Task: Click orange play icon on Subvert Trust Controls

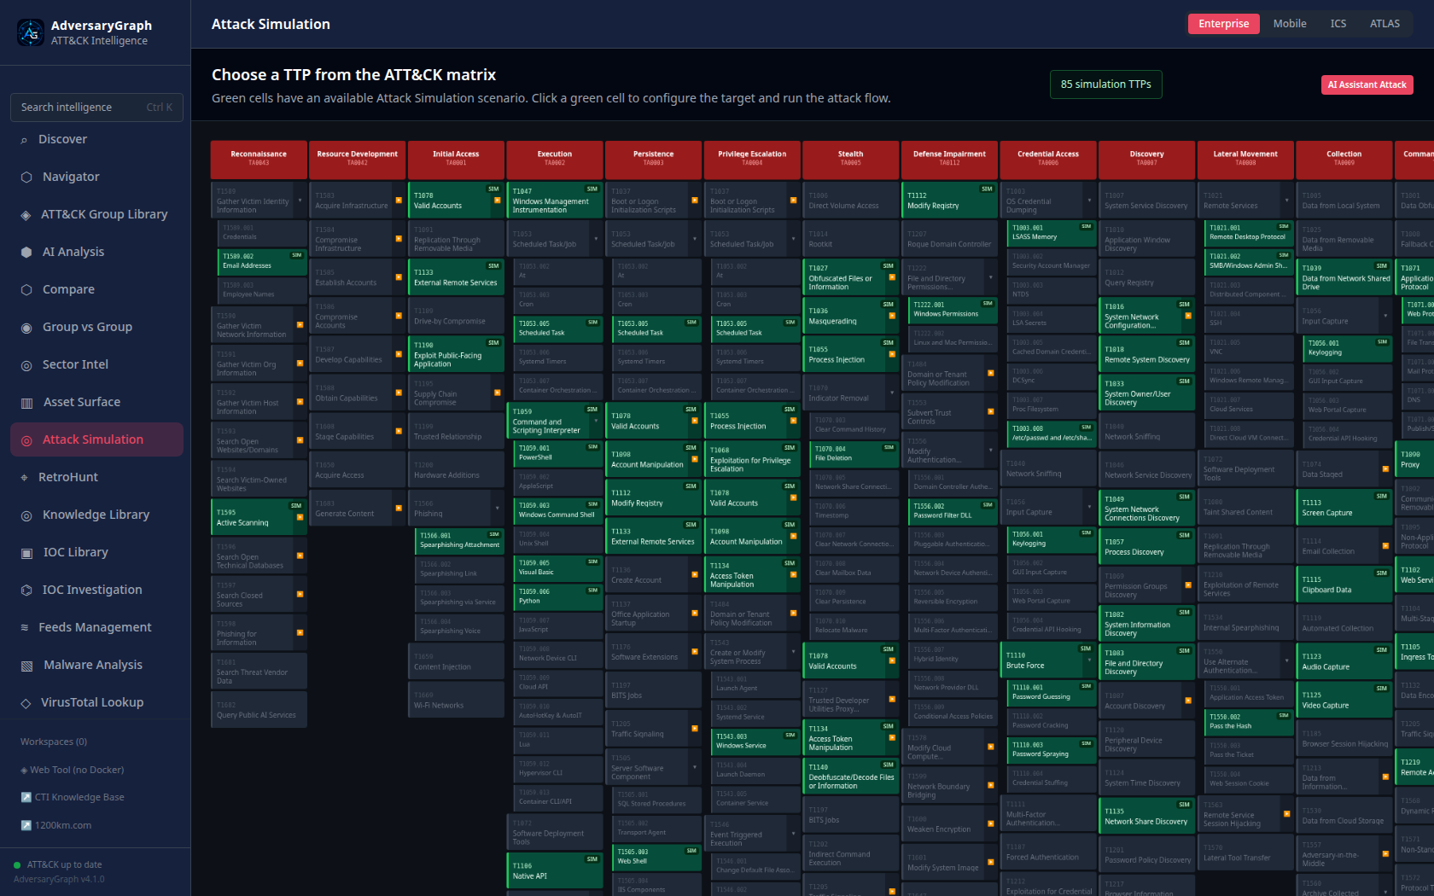Action: point(990,412)
